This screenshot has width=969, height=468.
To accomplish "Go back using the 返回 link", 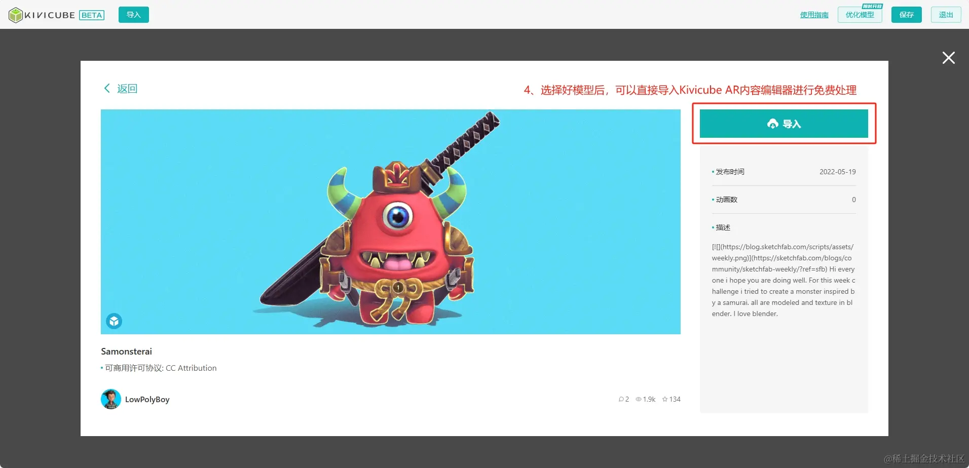I will 121,89.
